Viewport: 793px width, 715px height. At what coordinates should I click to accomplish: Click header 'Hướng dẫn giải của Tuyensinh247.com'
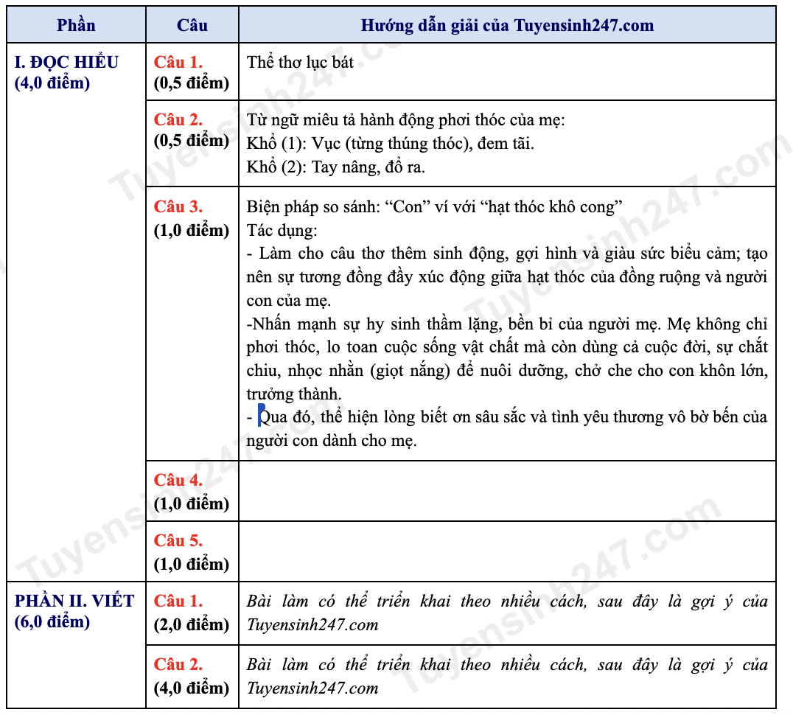pyautogui.click(x=507, y=25)
